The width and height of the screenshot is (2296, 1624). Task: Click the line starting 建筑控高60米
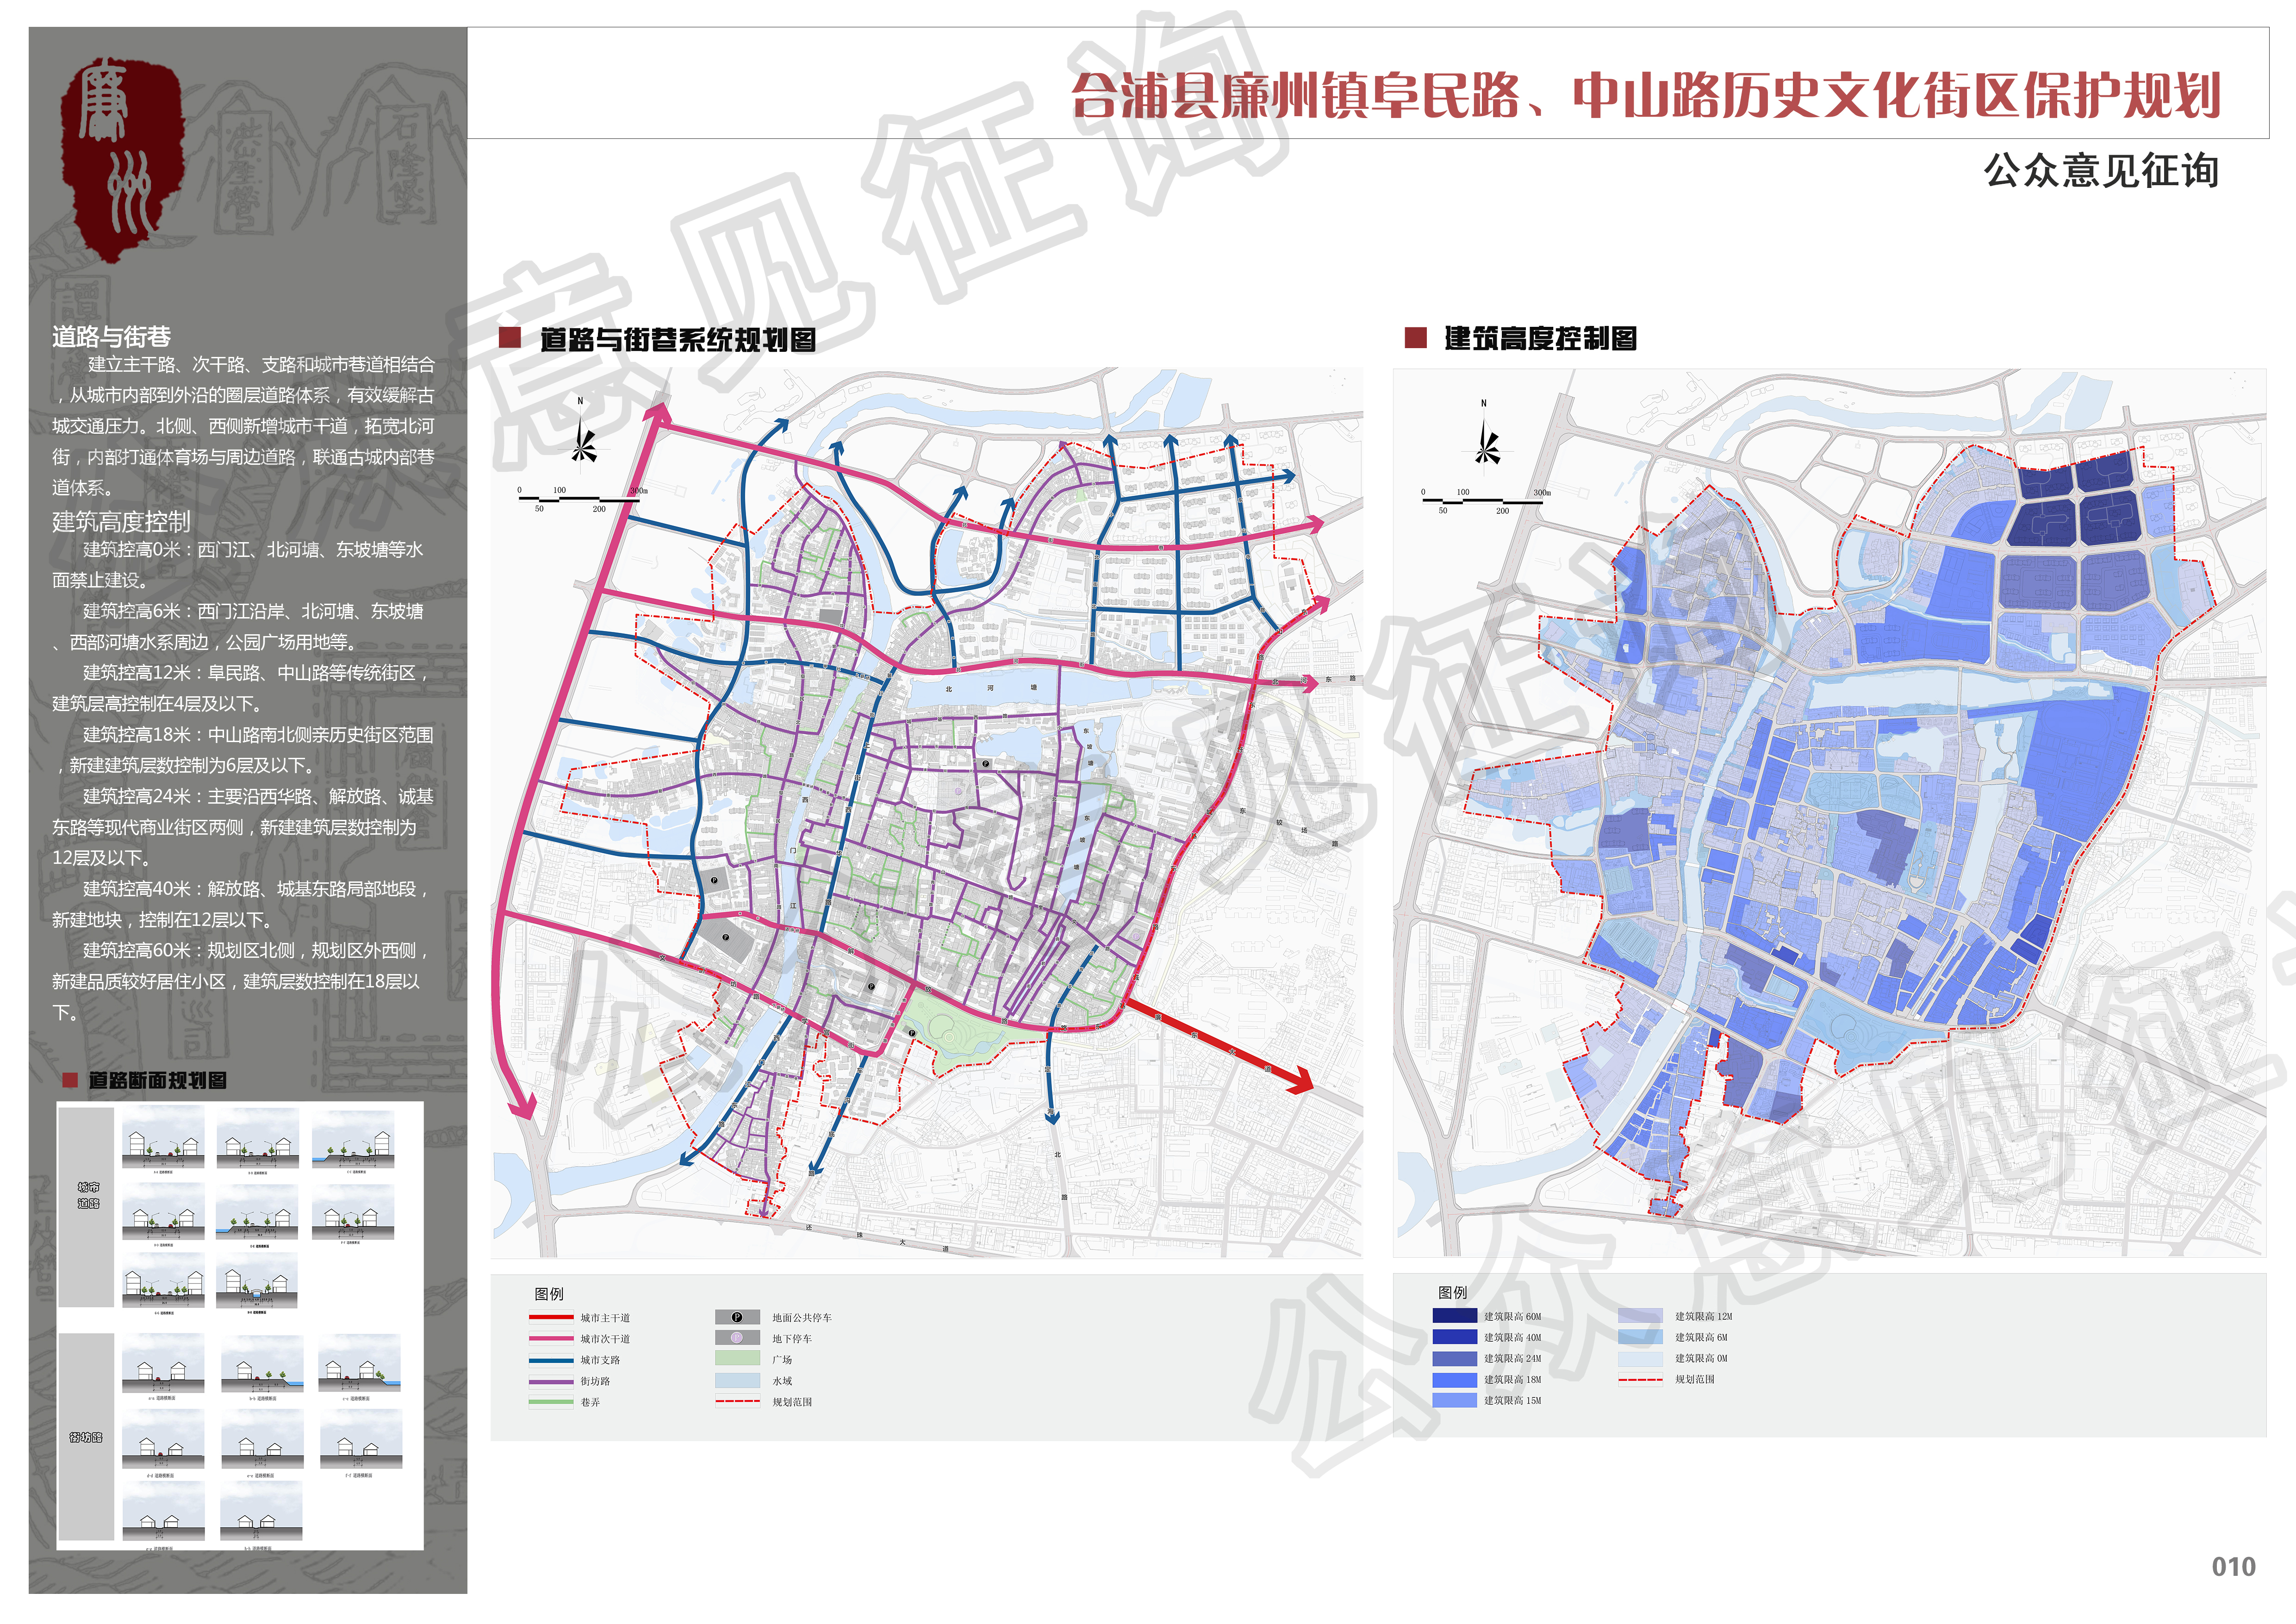[255, 951]
